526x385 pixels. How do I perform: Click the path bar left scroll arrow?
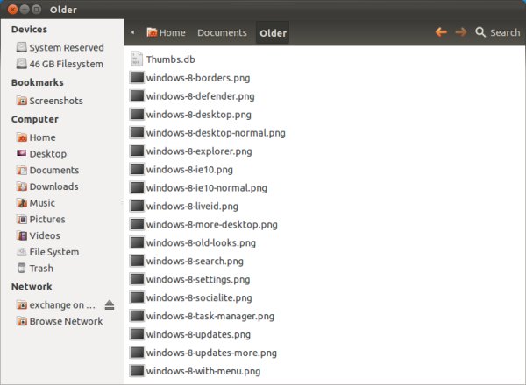pyautogui.click(x=133, y=32)
